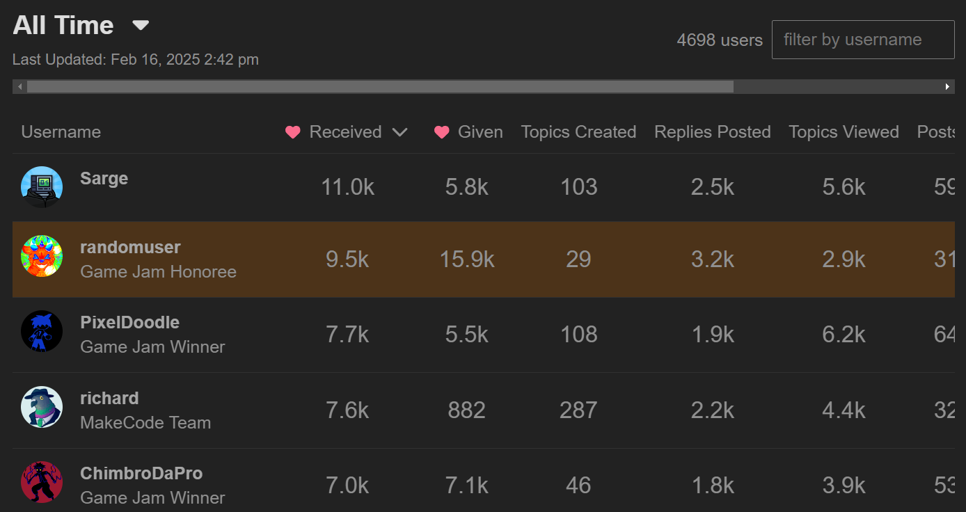This screenshot has width=966, height=512.
Task: Open Sarge's avatar profile picture
Action: point(42,187)
